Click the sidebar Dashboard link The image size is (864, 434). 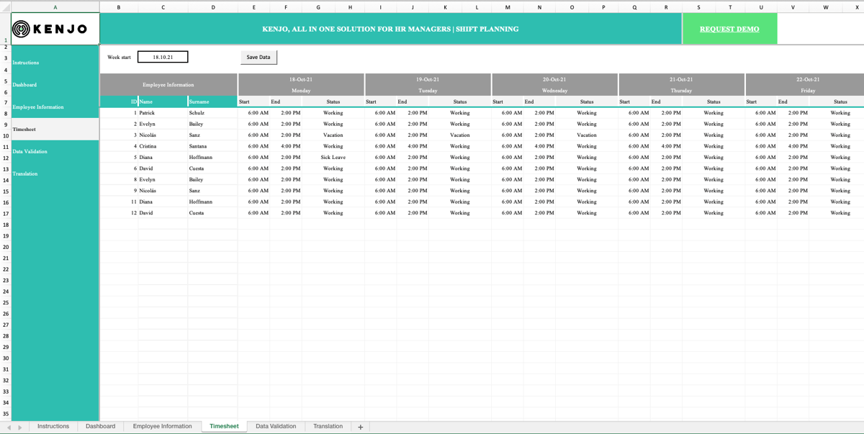click(26, 84)
